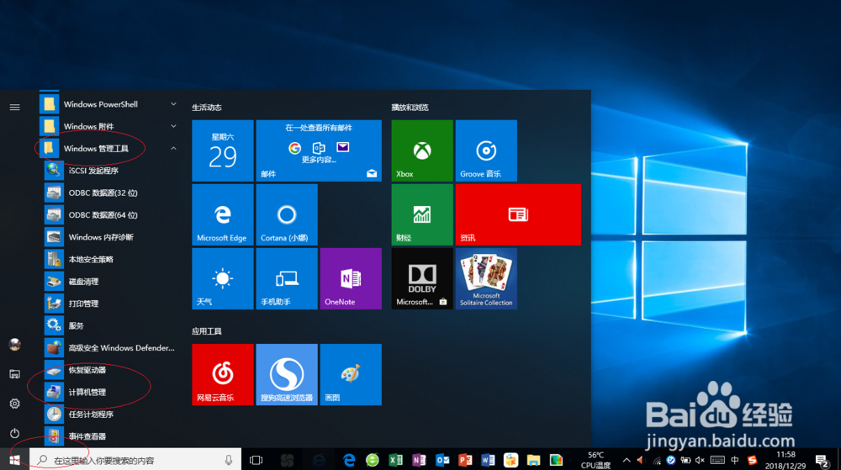
Task: Open the iSCSI 发起程序 entry
Action: 109,171
